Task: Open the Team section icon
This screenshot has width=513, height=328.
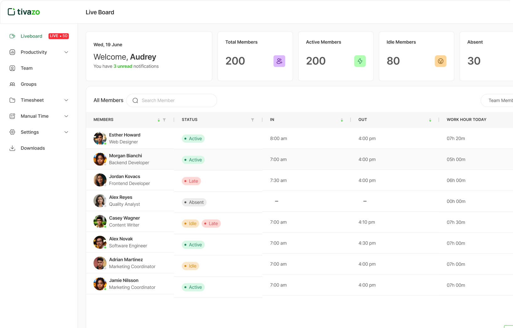Action: point(12,68)
